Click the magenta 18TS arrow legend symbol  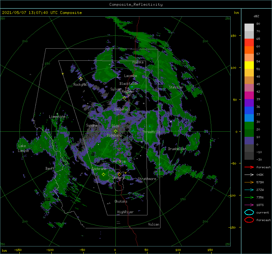tap(249, 205)
